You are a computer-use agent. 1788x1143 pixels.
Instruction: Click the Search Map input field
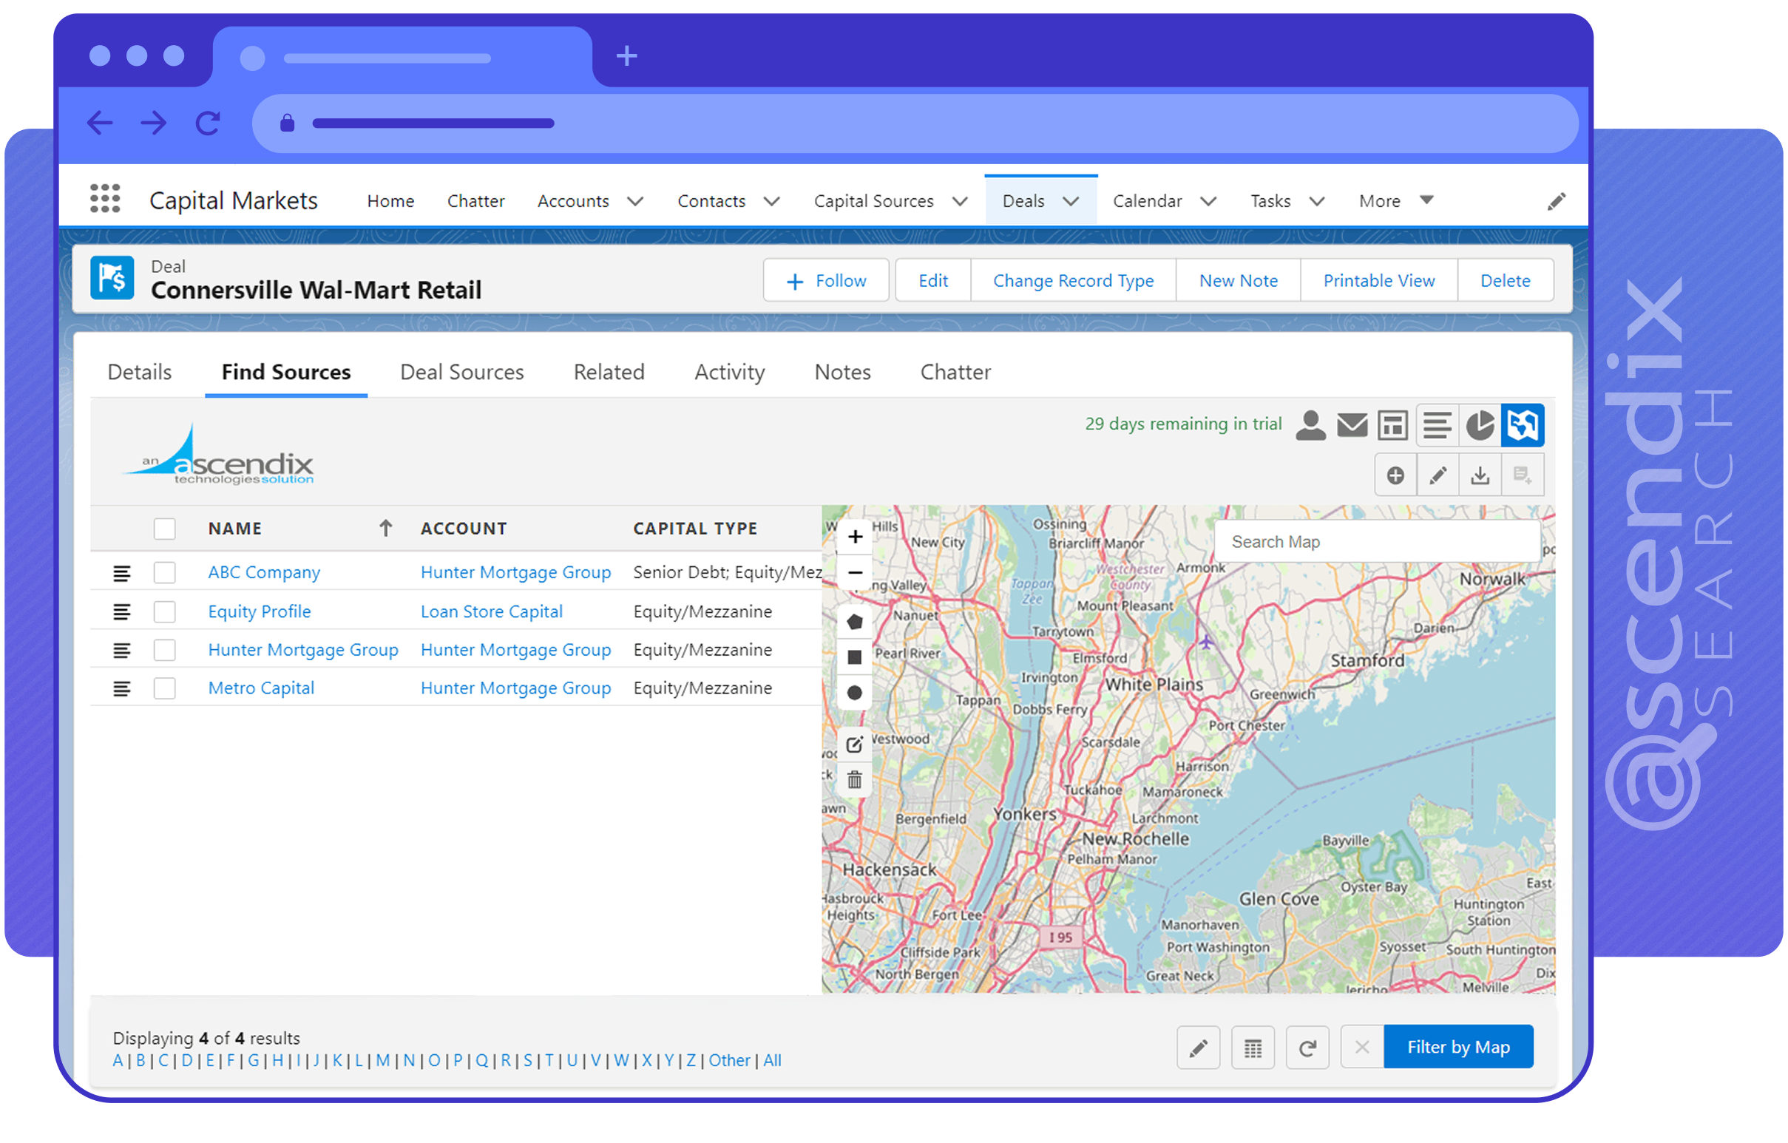(1378, 542)
